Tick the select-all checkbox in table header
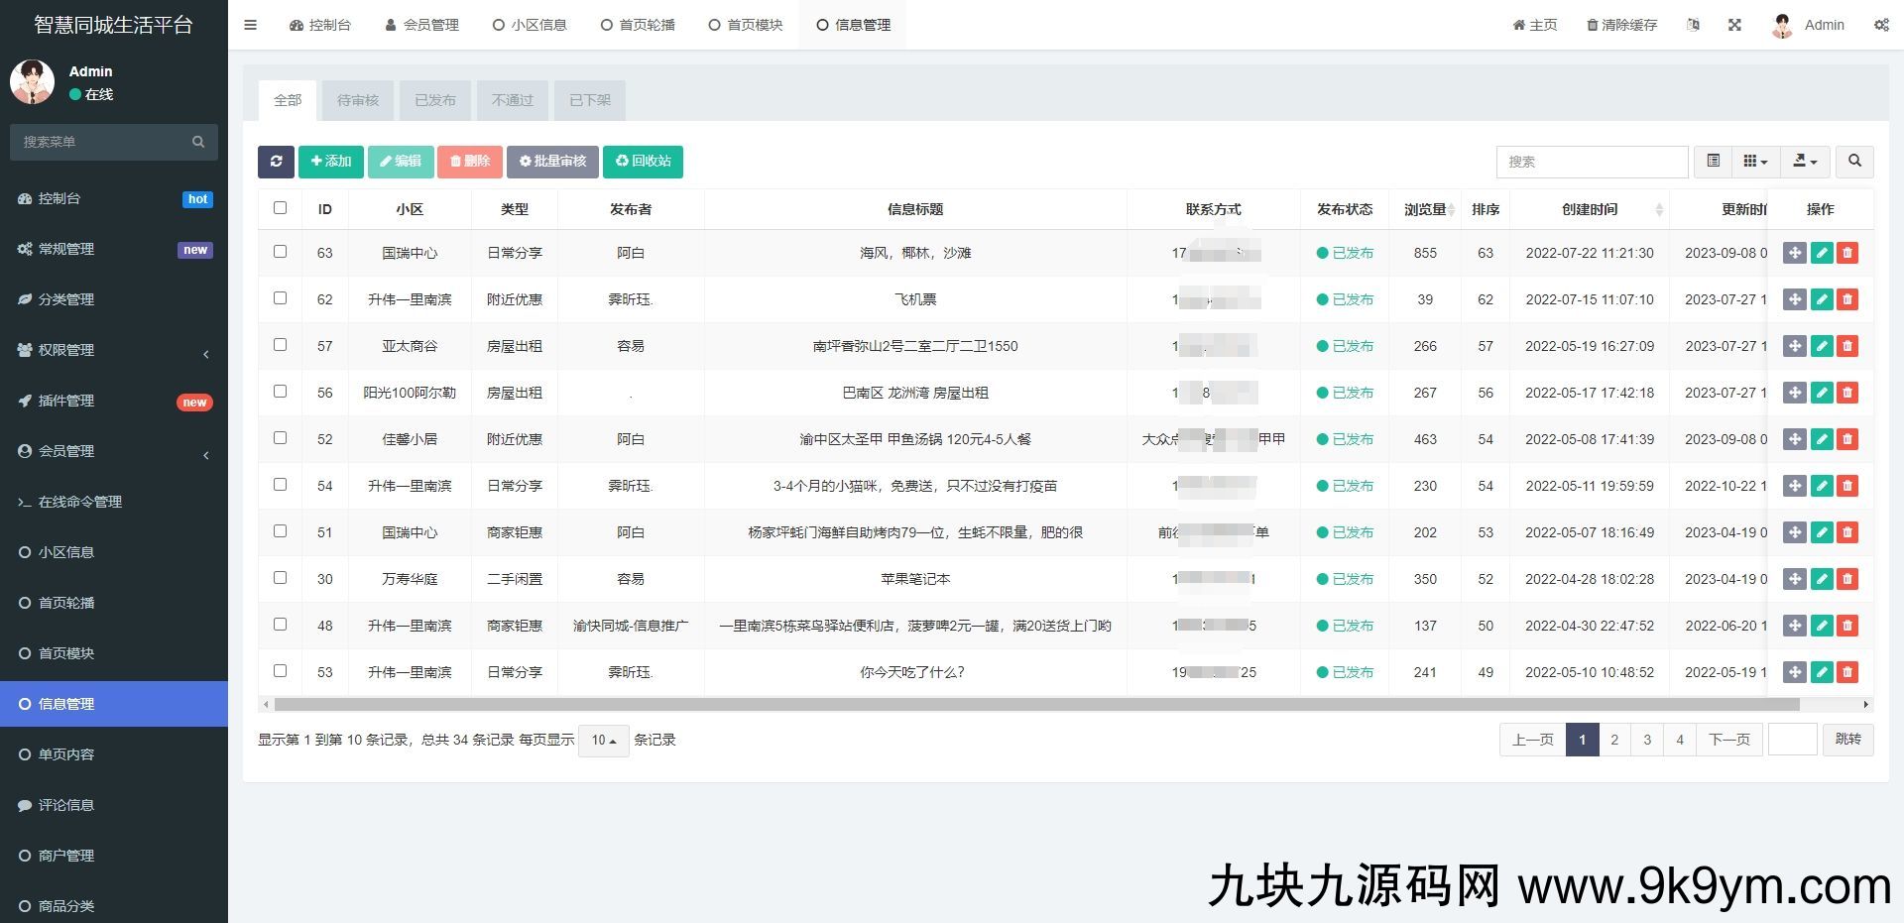 tap(280, 208)
